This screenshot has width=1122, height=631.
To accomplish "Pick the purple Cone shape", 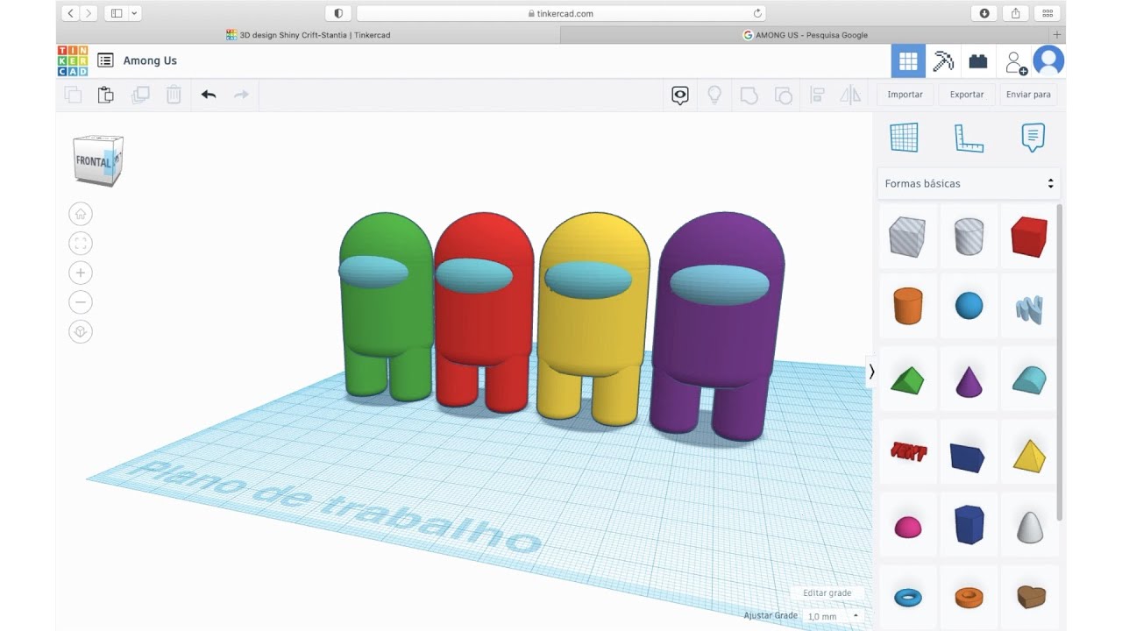I will point(969,381).
